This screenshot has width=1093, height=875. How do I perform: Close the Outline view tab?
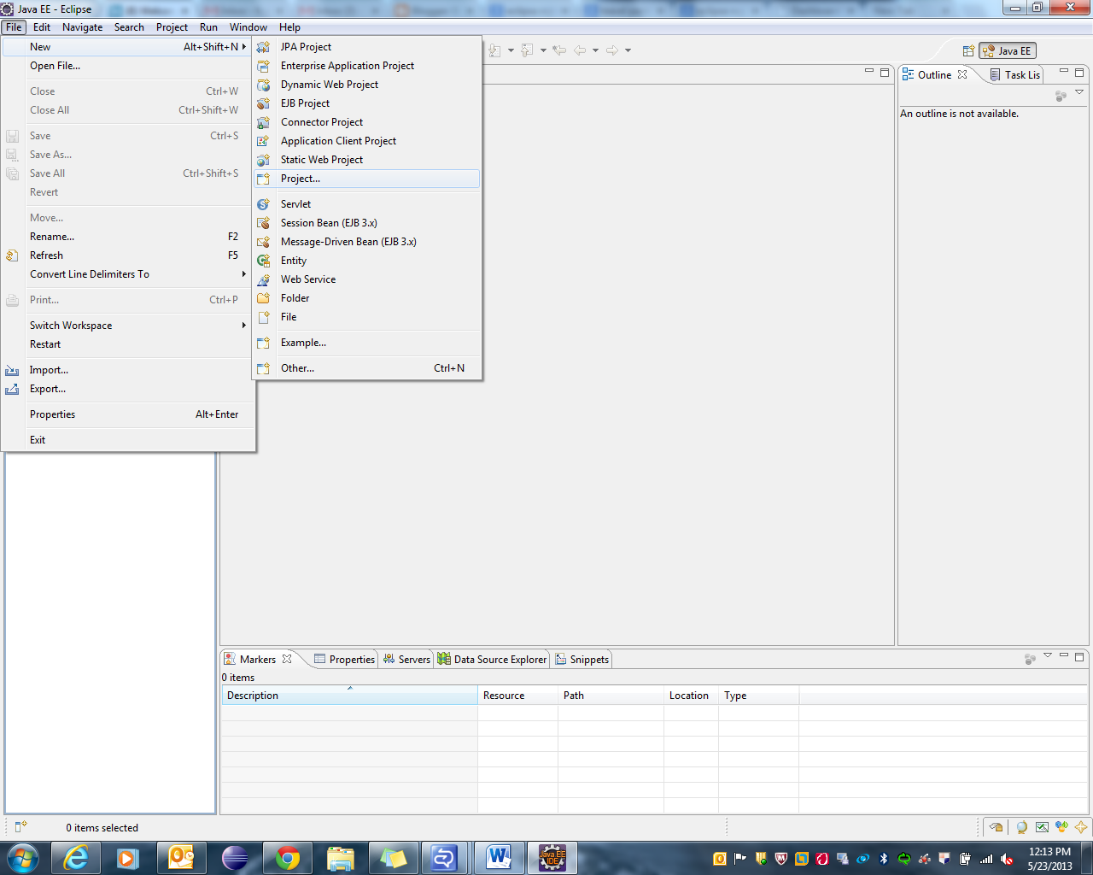point(962,74)
